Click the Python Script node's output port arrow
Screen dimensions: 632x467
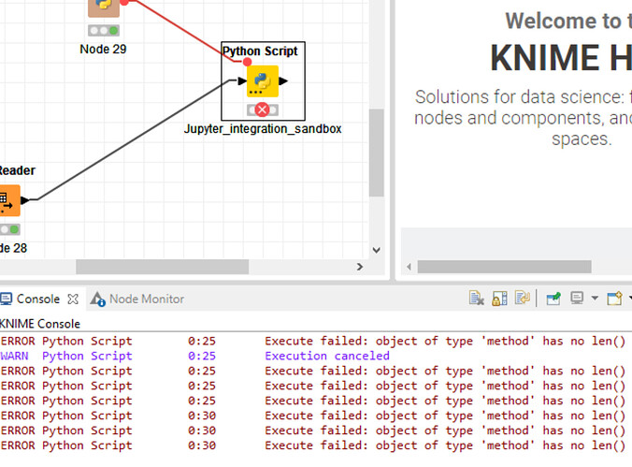283,81
